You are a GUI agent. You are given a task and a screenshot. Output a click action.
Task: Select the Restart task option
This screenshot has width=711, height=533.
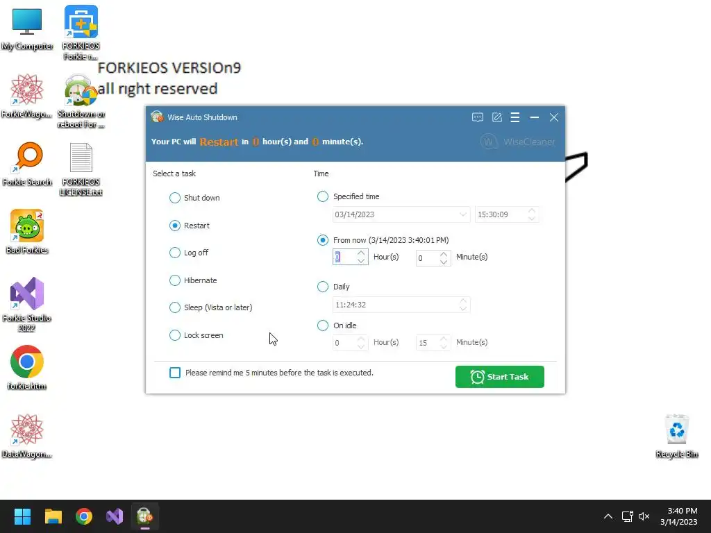(190, 226)
